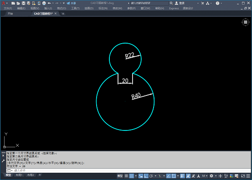Expand polar tracking angle dropdown arrow
The image size is (252, 180).
[x=155, y=176]
